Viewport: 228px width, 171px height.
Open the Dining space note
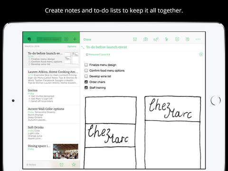[x=51, y=151]
